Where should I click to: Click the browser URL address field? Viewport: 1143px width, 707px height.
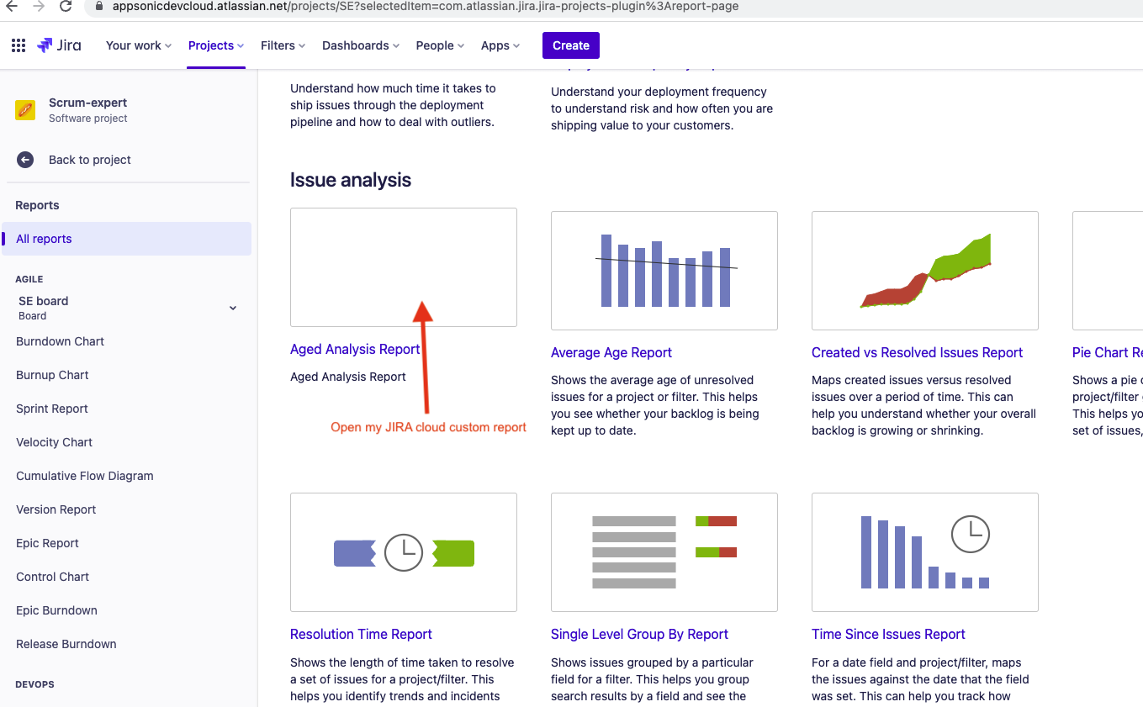[x=614, y=6]
